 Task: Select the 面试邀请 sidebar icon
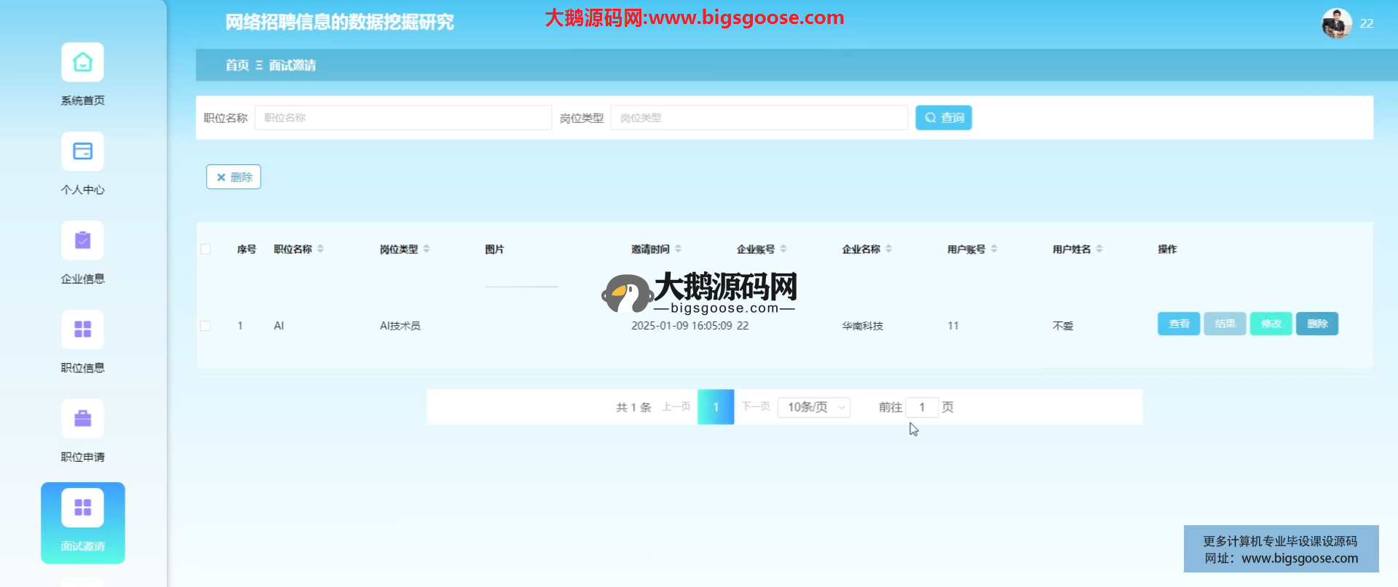(x=82, y=508)
